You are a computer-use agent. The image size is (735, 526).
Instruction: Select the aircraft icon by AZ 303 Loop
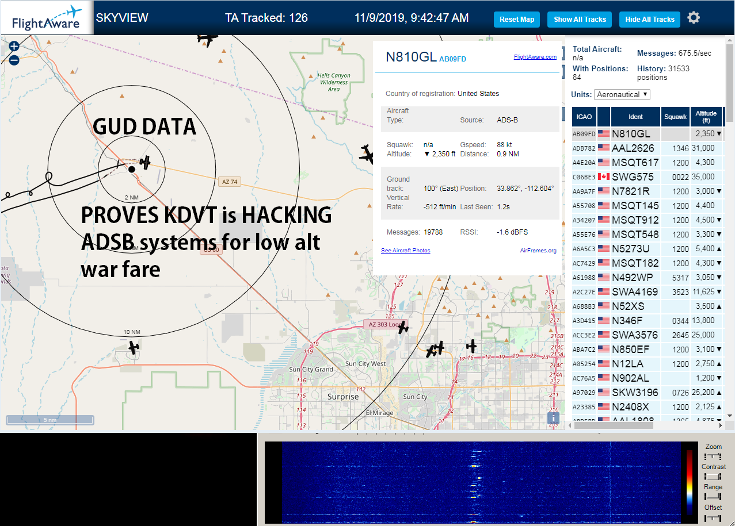[x=403, y=328]
